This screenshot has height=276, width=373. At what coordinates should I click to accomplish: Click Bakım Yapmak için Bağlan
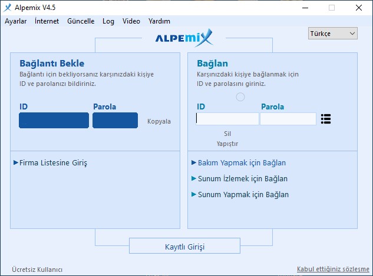(242, 163)
